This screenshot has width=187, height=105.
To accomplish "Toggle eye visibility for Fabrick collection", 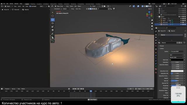I will (181, 17).
